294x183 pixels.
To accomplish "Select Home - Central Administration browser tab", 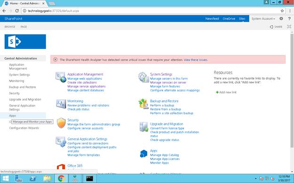I will [x=25, y=3].
